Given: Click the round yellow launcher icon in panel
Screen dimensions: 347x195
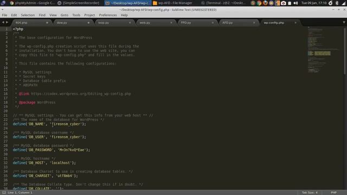Looking at the screenshot, I should pyautogui.click(x=271, y=3).
